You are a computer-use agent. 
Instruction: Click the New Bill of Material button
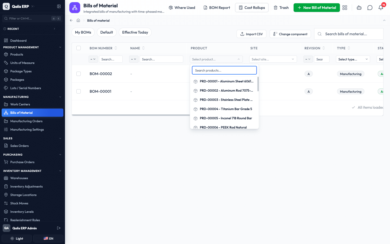pyautogui.click(x=317, y=8)
